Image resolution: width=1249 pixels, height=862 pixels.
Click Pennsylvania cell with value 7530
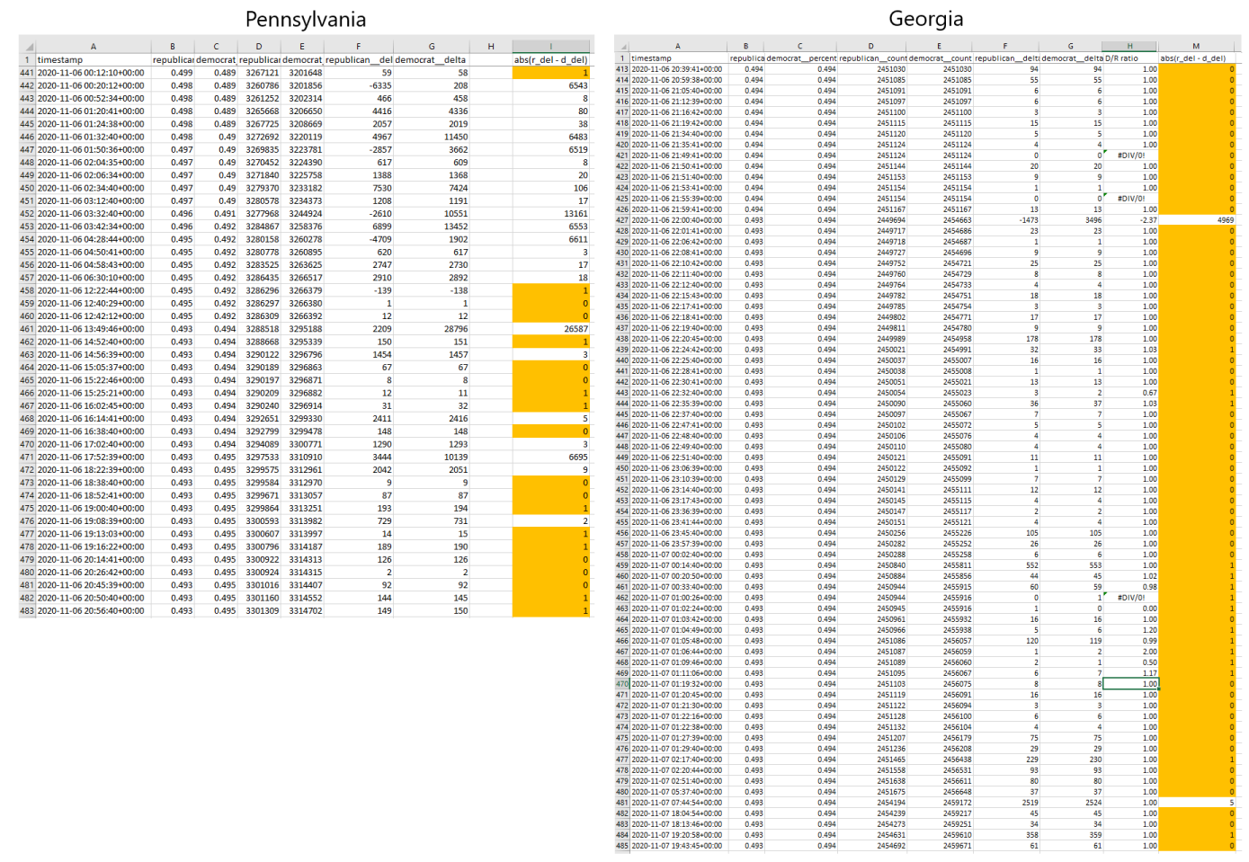click(x=358, y=189)
